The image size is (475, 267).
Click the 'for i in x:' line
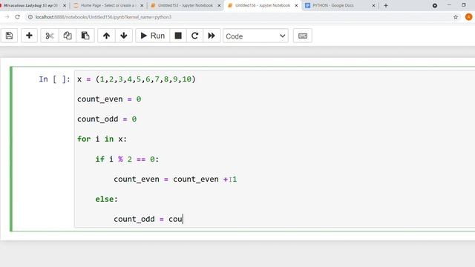pyautogui.click(x=102, y=139)
